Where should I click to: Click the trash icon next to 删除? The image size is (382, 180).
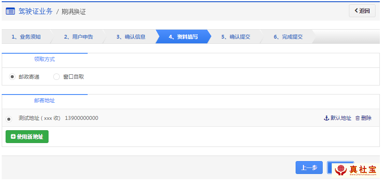coord(358,119)
